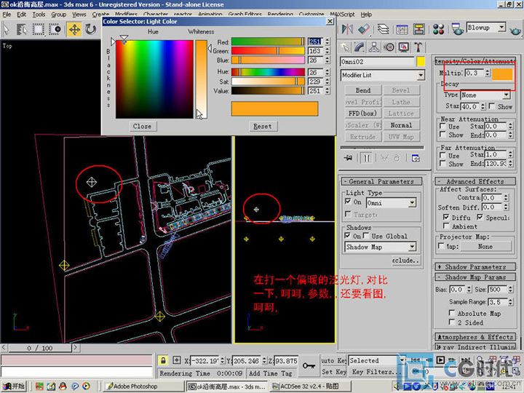524x393 pixels.
Task: Select the Move transform tool
Action: pos(74,29)
